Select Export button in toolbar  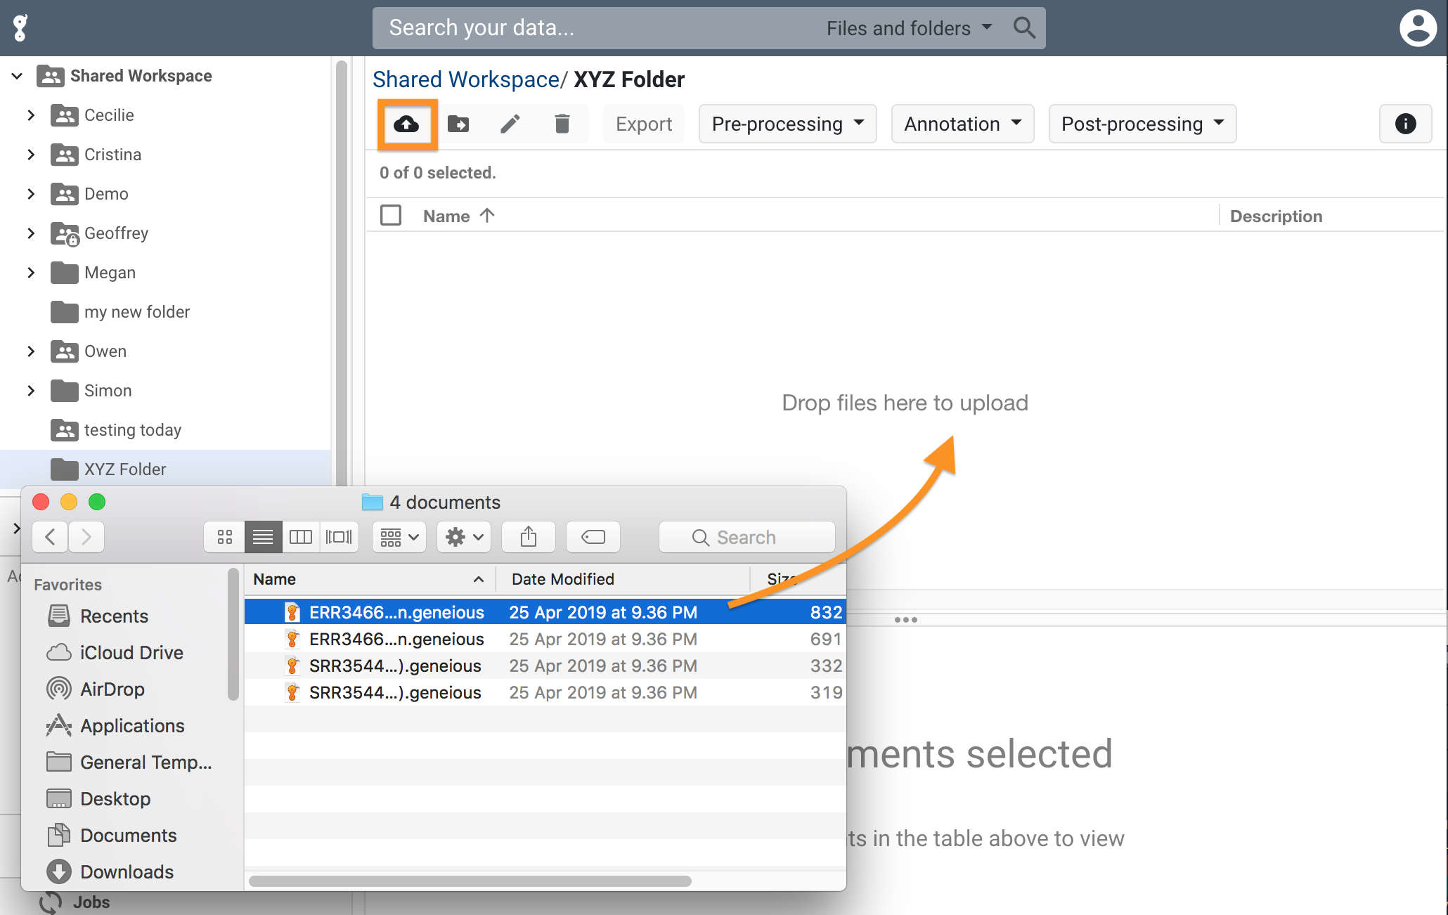pyautogui.click(x=642, y=124)
